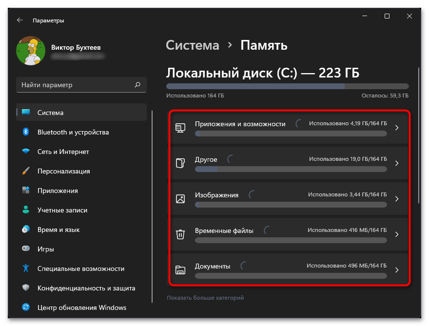Click the Система monitor icon in sidebar
Screen dimensions: 429x326
[x=26, y=112]
